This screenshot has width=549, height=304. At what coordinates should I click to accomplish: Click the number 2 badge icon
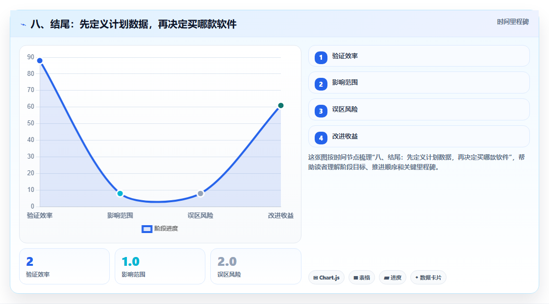coord(321,84)
